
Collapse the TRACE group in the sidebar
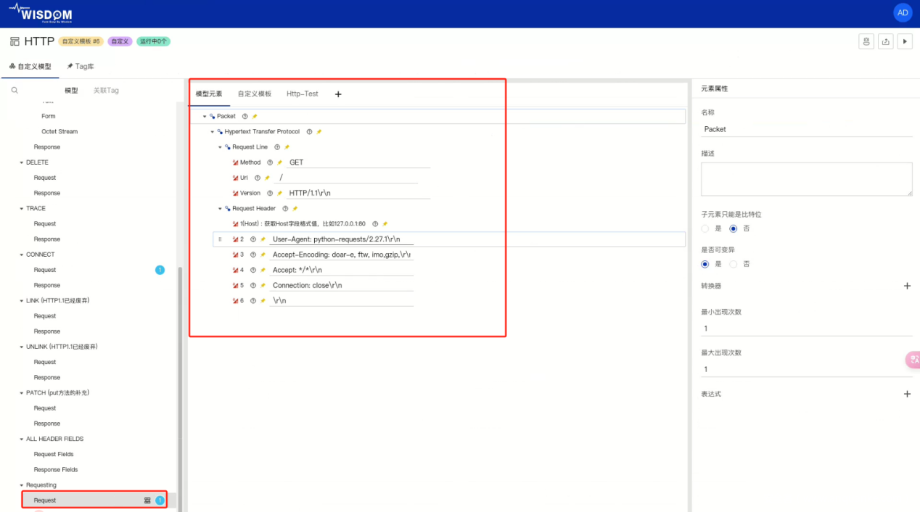pos(22,209)
